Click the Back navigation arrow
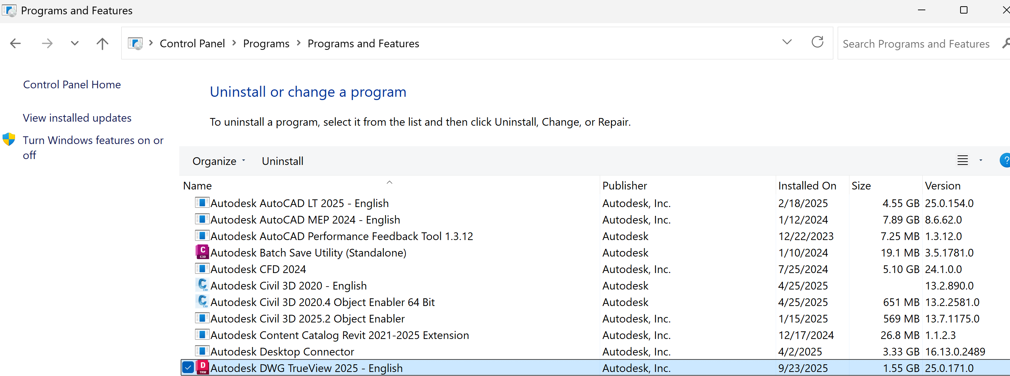The height and width of the screenshot is (376, 1010). click(15, 43)
